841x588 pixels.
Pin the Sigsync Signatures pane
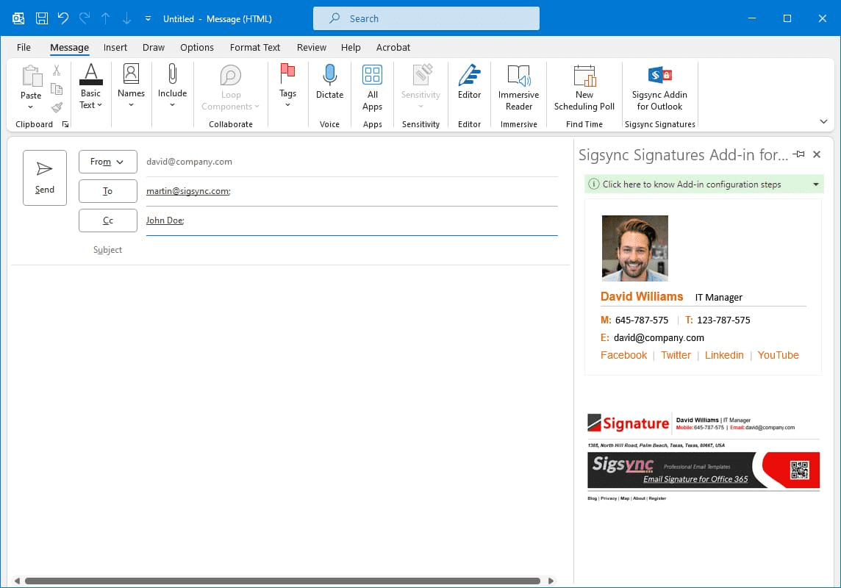point(799,154)
